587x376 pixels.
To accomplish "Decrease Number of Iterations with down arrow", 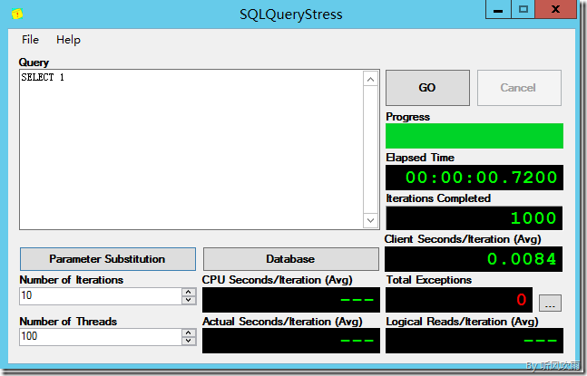I will pos(189,300).
